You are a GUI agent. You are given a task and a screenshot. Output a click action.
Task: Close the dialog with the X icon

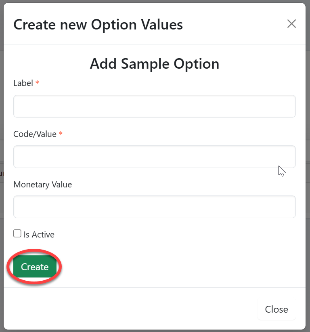(x=291, y=24)
